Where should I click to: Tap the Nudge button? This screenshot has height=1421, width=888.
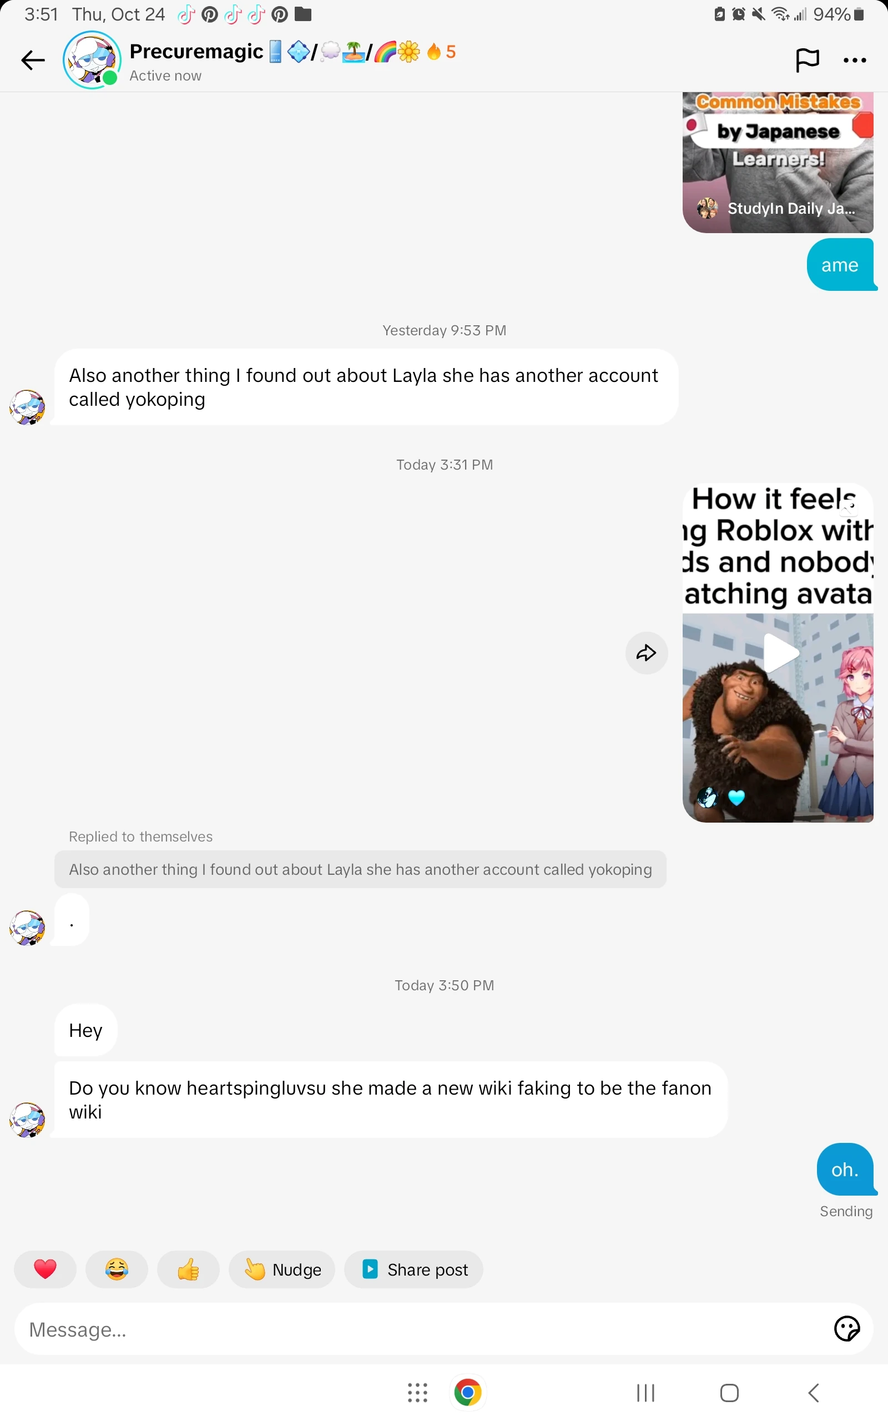[x=282, y=1269]
